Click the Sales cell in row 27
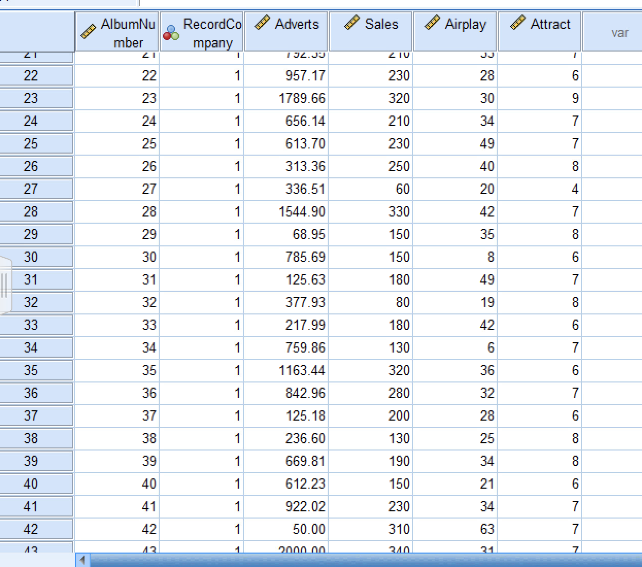The height and width of the screenshot is (567, 642). click(370, 189)
